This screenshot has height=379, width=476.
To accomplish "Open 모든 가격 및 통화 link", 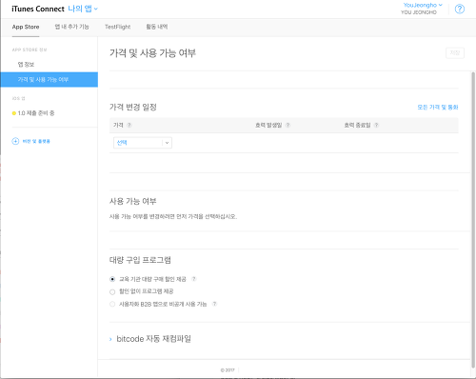I will (438, 108).
